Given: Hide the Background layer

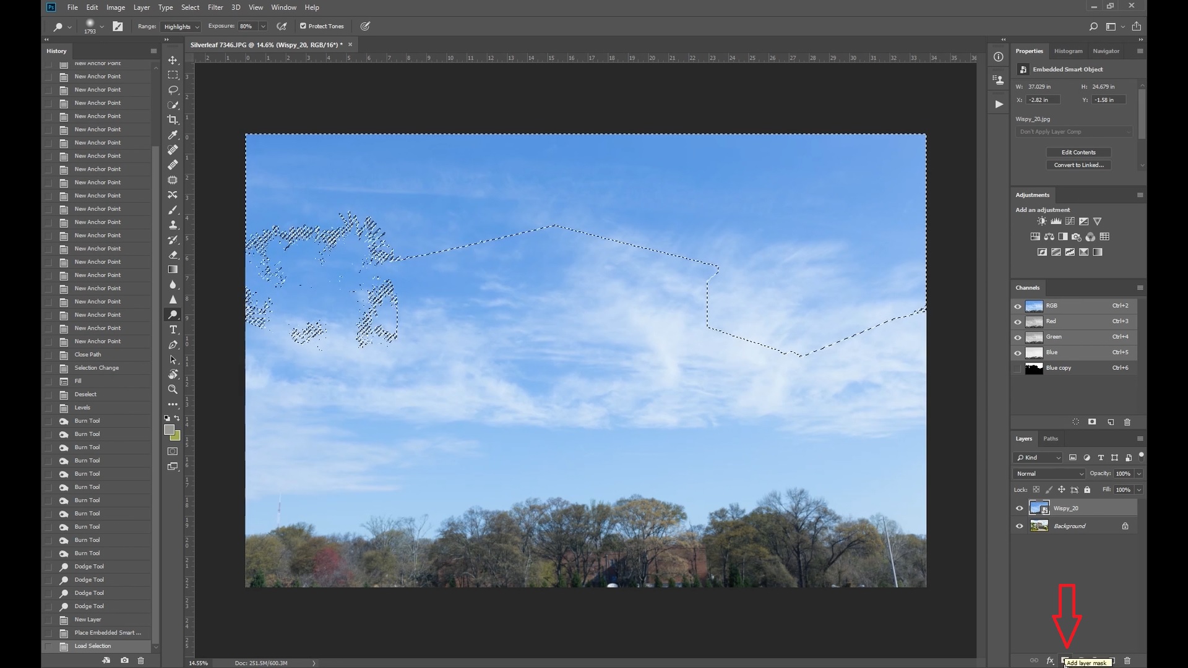Looking at the screenshot, I should pyautogui.click(x=1019, y=526).
